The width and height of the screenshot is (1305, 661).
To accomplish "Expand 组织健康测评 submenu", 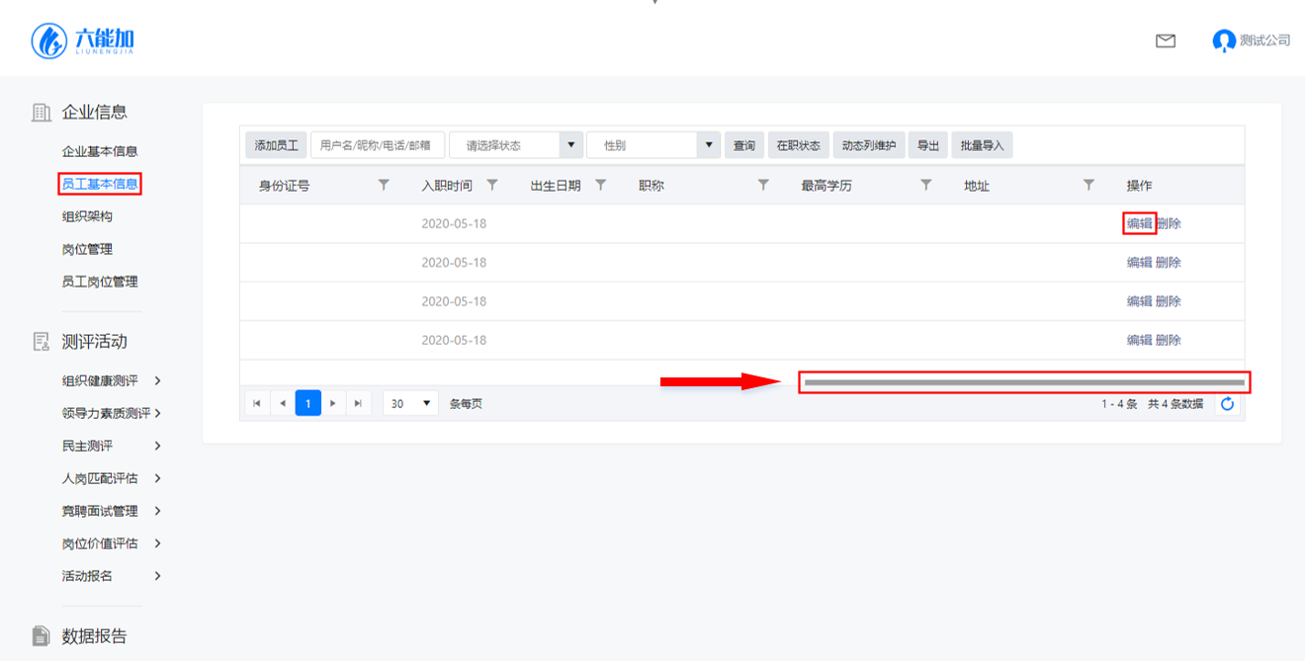I will pos(111,380).
